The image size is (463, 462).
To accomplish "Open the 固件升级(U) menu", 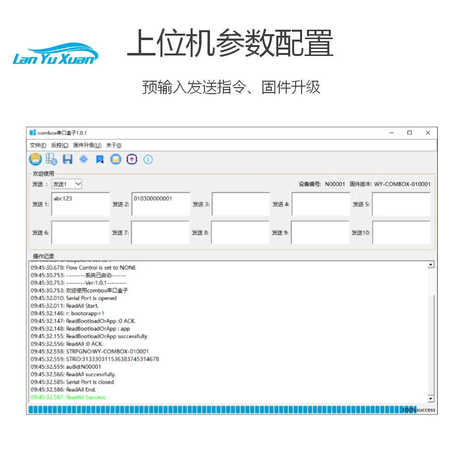I will [x=87, y=145].
